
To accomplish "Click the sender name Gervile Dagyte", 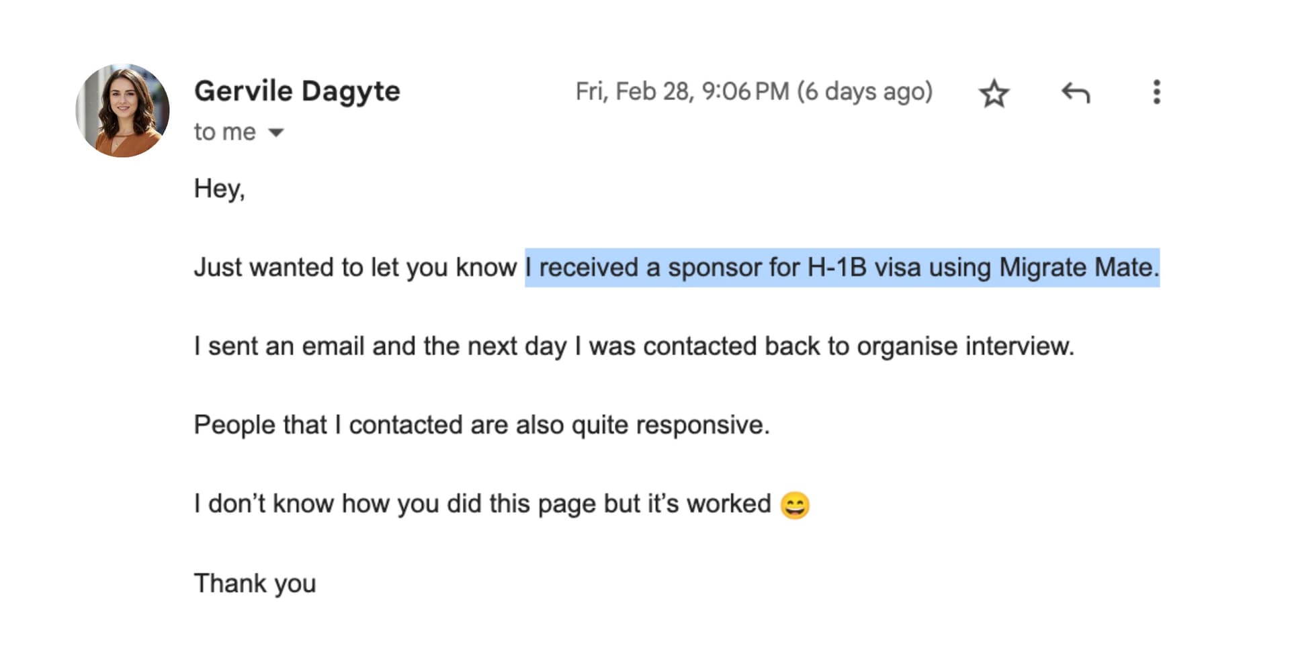I will (297, 91).
